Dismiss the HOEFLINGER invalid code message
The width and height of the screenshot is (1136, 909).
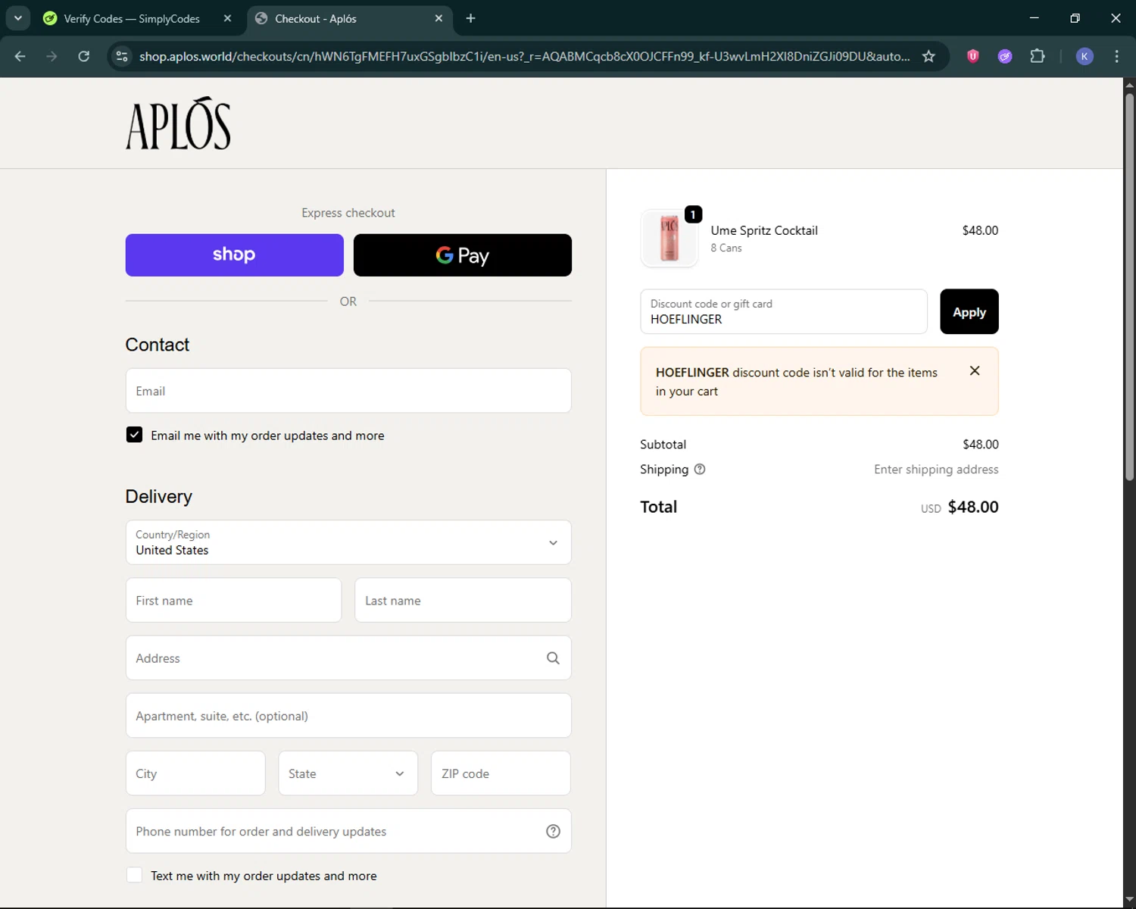click(975, 370)
